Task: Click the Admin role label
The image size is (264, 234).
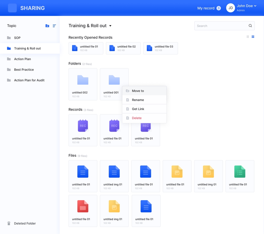Action: (x=241, y=10)
